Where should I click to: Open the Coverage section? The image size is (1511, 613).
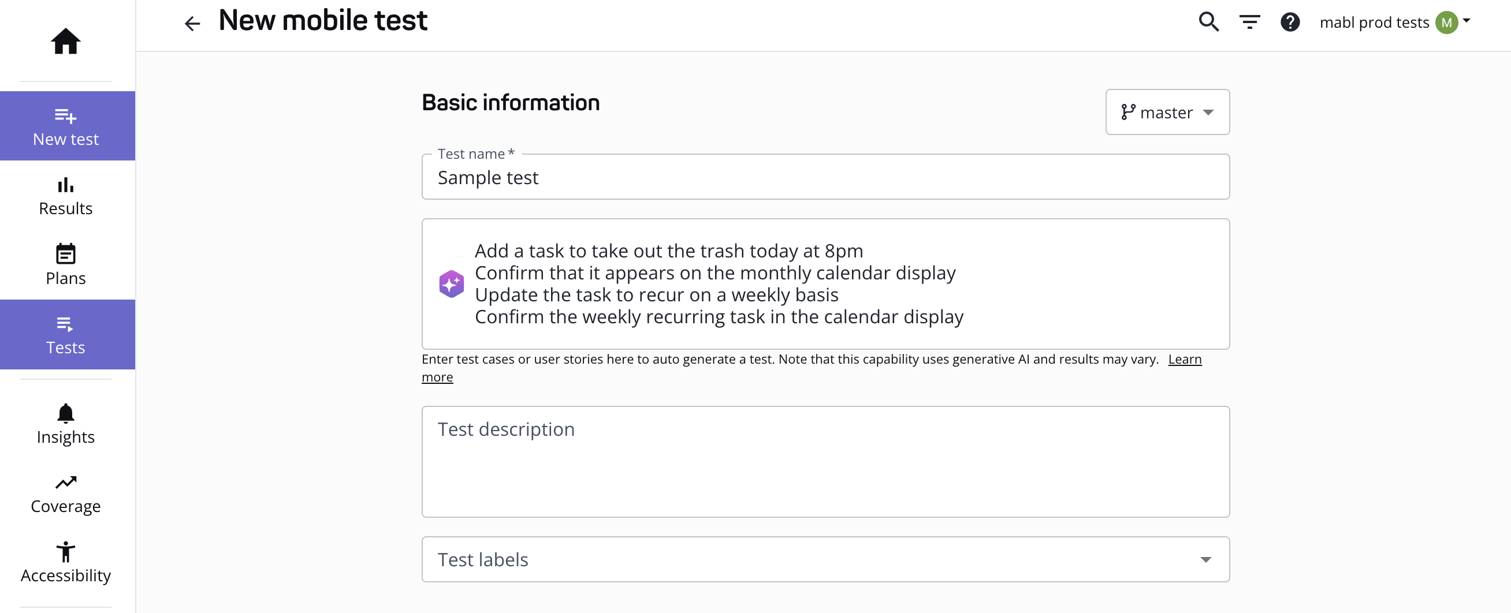(x=66, y=494)
